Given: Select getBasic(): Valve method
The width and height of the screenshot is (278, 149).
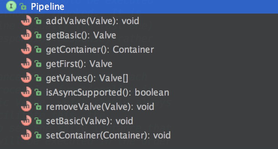Looking at the screenshot, I should (x=81, y=35).
